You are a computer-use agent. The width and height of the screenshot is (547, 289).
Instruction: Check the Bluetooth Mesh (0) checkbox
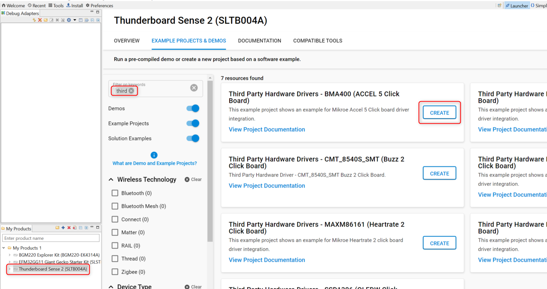coord(115,206)
